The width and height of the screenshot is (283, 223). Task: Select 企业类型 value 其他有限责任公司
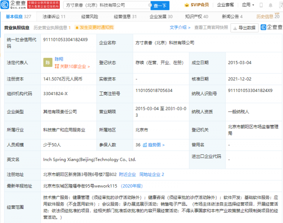point(60,112)
